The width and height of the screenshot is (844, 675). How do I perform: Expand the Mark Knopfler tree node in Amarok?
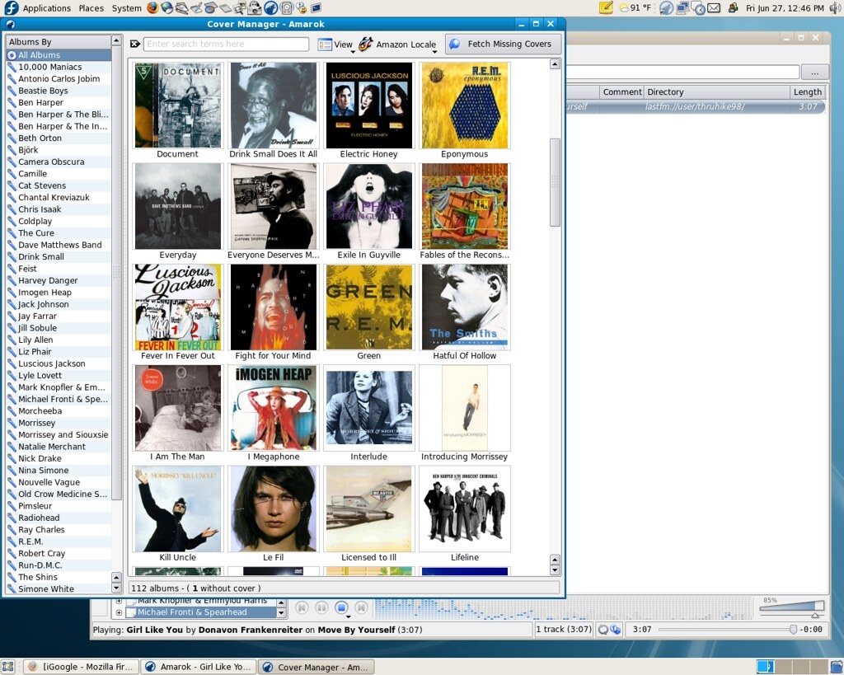(x=119, y=600)
